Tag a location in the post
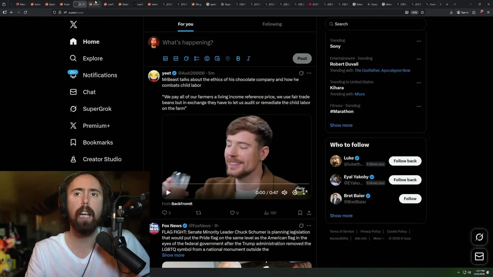493x277 pixels. click(x=228, y=58)
